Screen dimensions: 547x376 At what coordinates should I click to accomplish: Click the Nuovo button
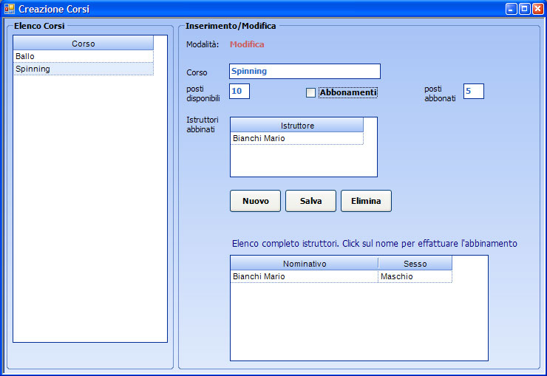coord(255,201)
